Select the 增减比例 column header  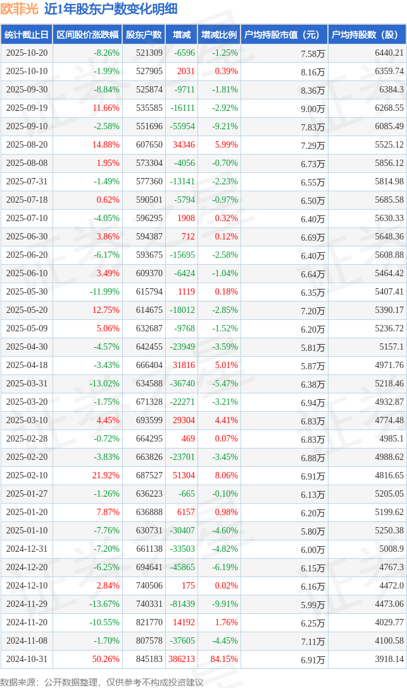point(218,35)
